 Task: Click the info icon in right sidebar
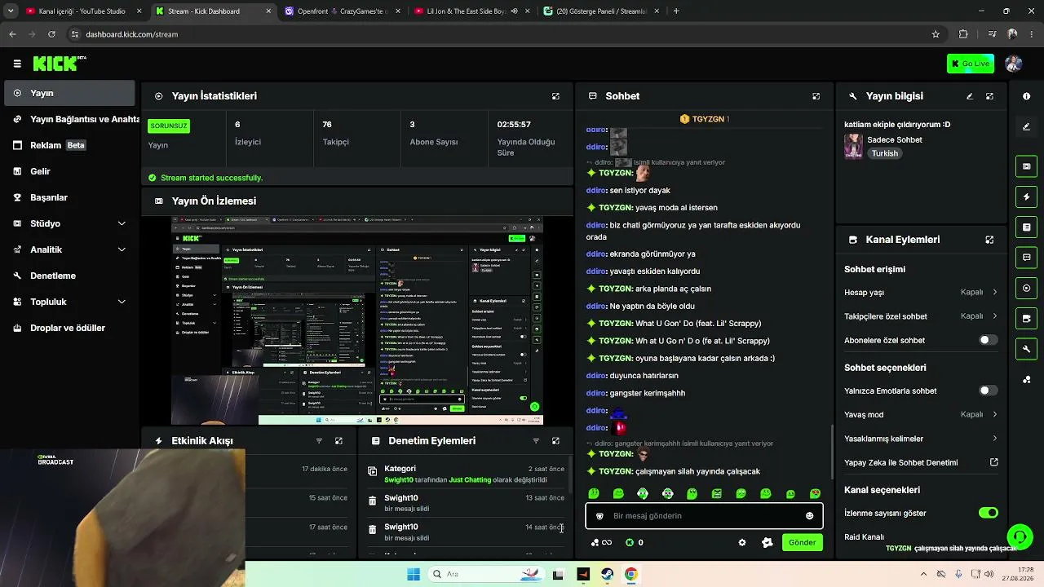pyautogui.click(x=1026, y=96)
